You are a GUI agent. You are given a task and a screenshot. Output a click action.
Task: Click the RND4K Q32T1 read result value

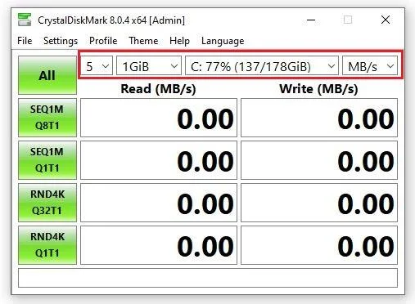pyautogui.click(x=159, y=203)
